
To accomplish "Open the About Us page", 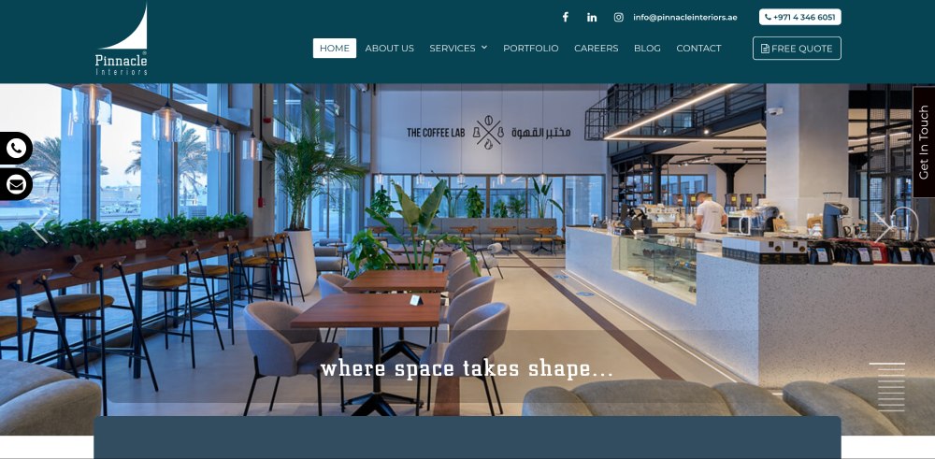I will (389, 49).
